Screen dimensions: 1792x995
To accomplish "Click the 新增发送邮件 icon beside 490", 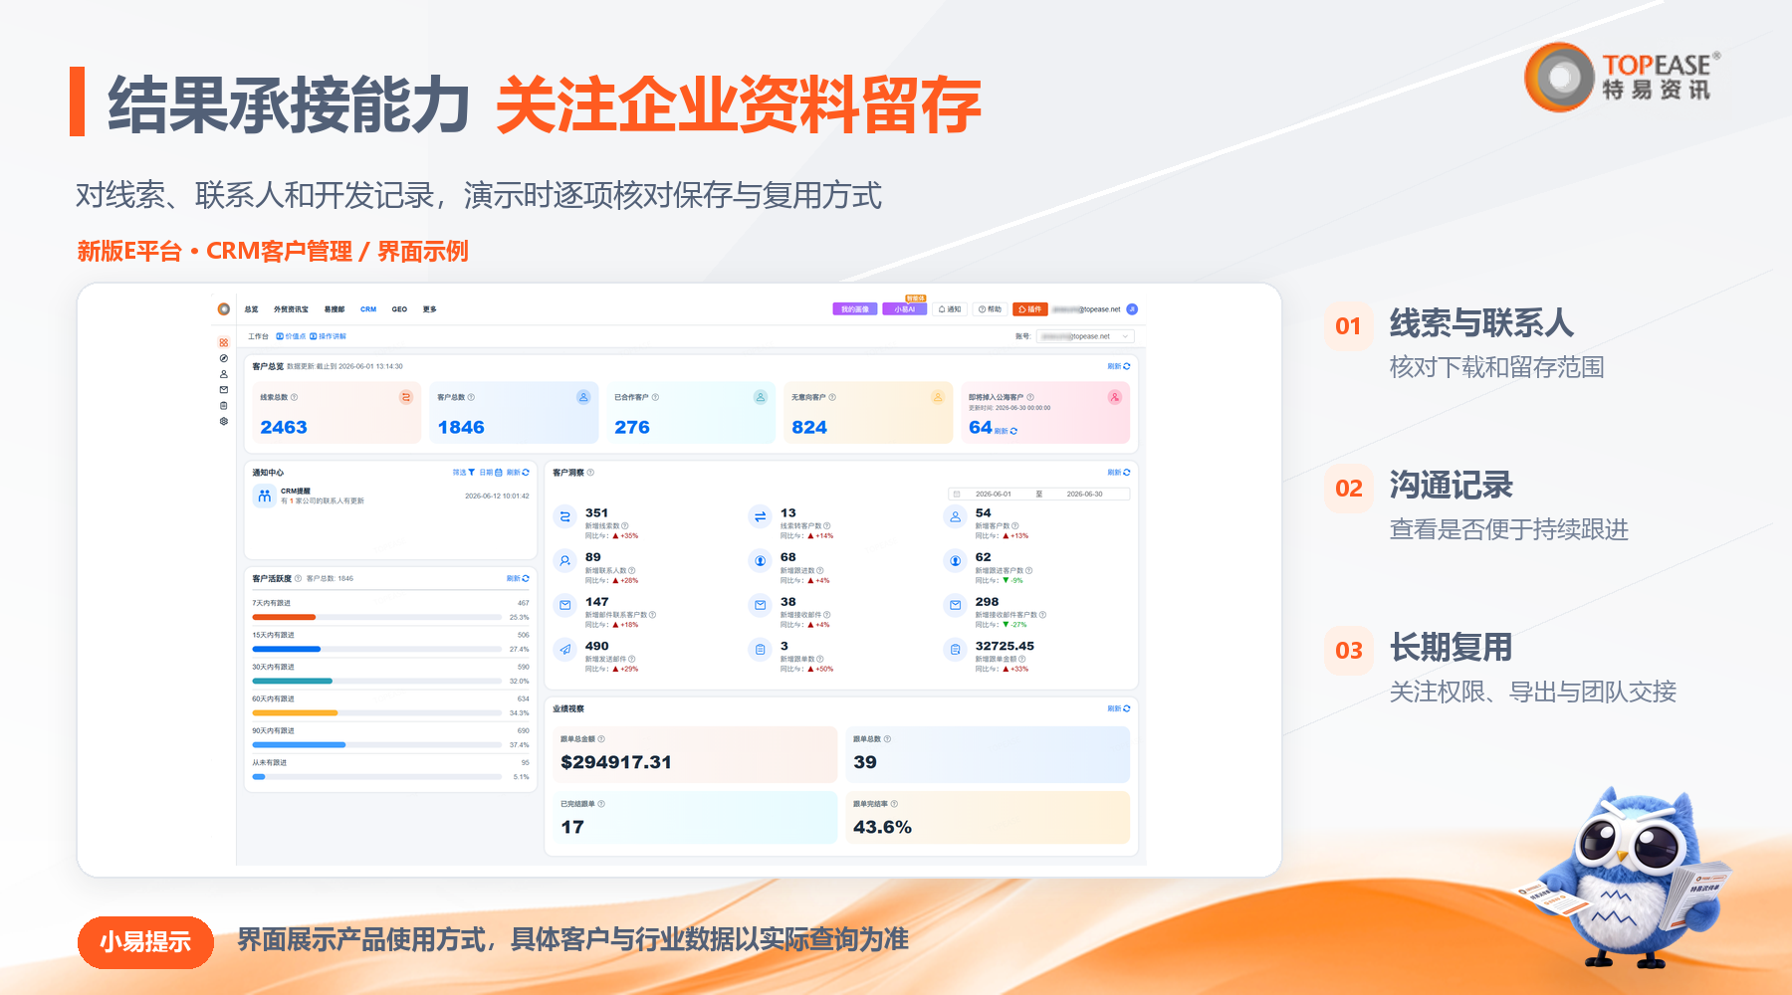I will [565, 650].
